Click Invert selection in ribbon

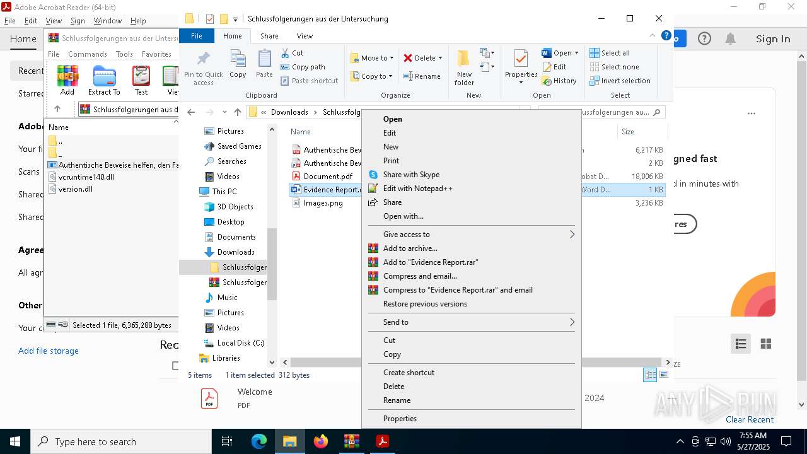pos(620,81)
